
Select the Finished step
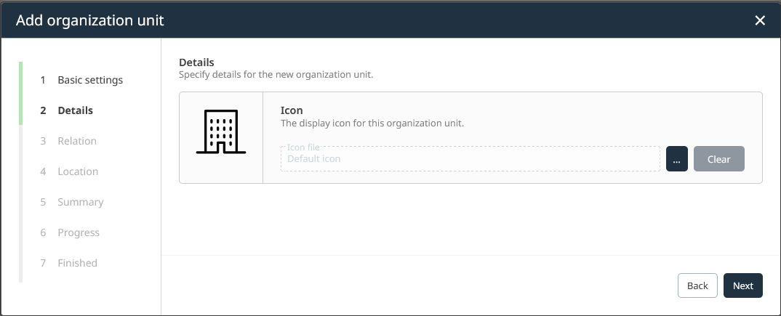coord(77,263)
